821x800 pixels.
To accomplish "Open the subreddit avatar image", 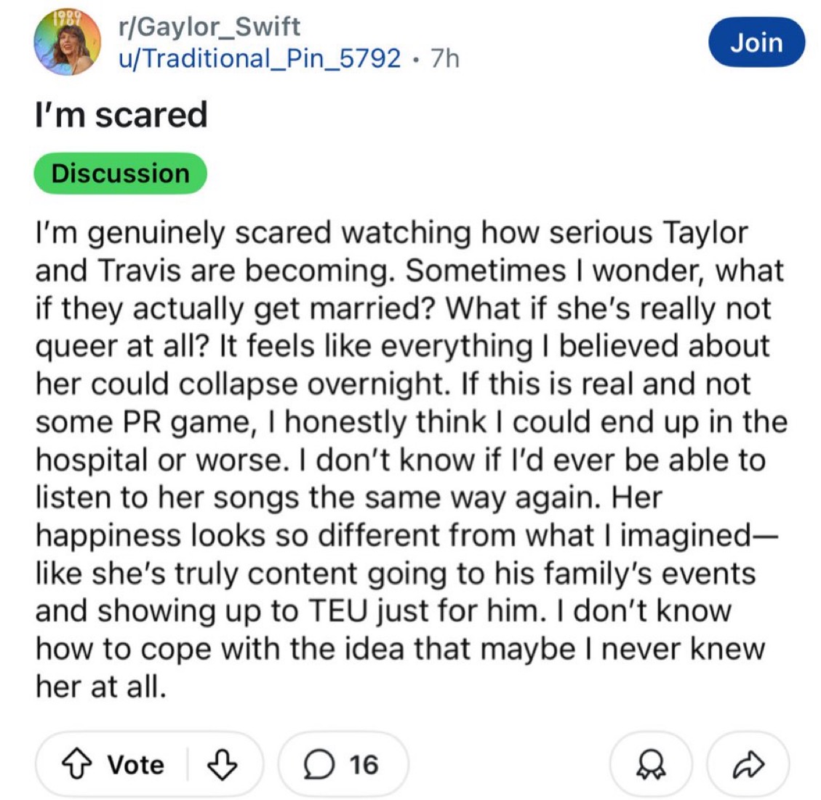I will point(67,43).
